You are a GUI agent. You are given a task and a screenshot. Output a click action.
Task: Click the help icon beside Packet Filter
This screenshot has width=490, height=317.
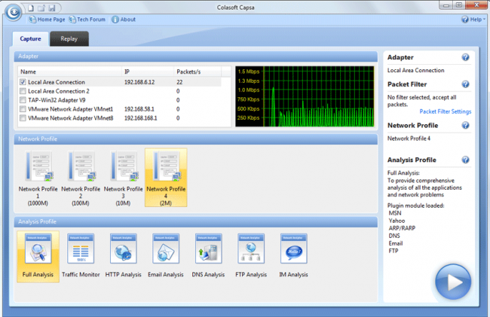pyautogui.click(x=465, y=85)
